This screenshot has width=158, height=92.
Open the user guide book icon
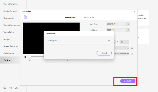(x=5, y=88)
